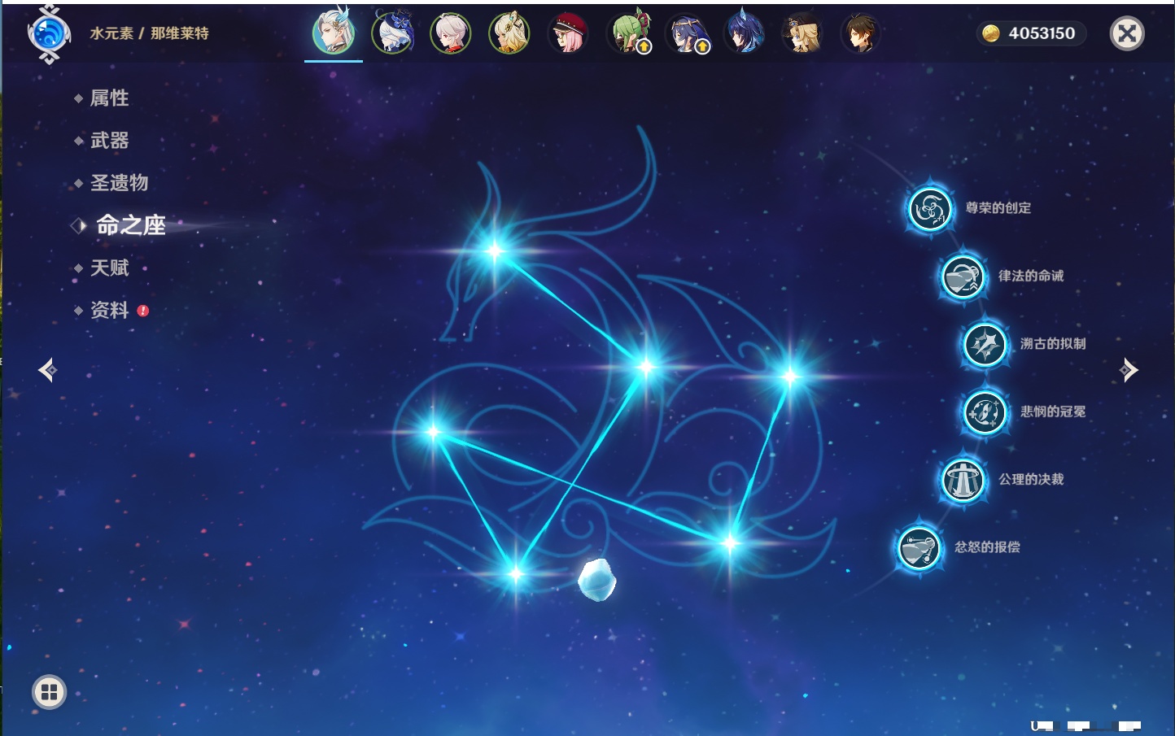The height and width of the screenshot is (736, 1175).
Task: Select the dark-blue-haired avatar with a blue ear
Action: [744, 33]
